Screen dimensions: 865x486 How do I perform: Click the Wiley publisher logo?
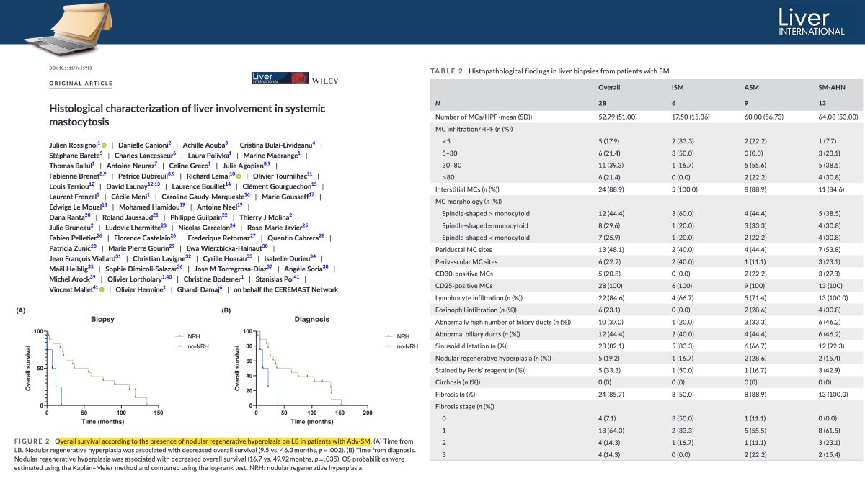(325, 81)
